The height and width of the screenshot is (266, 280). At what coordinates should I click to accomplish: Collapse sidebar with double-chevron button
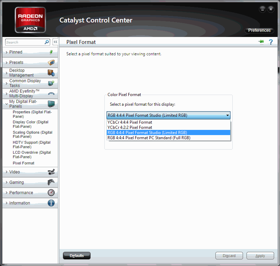coord(55,42)
